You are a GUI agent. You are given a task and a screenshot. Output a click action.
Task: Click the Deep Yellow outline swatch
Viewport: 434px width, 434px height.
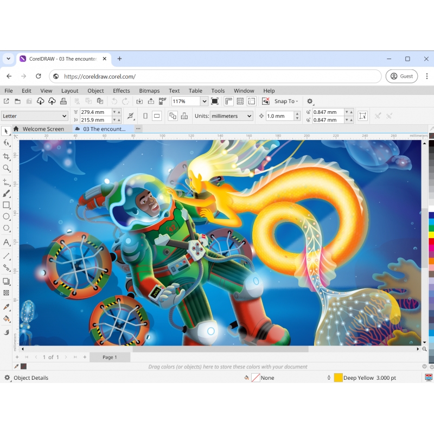click(338, 378)
